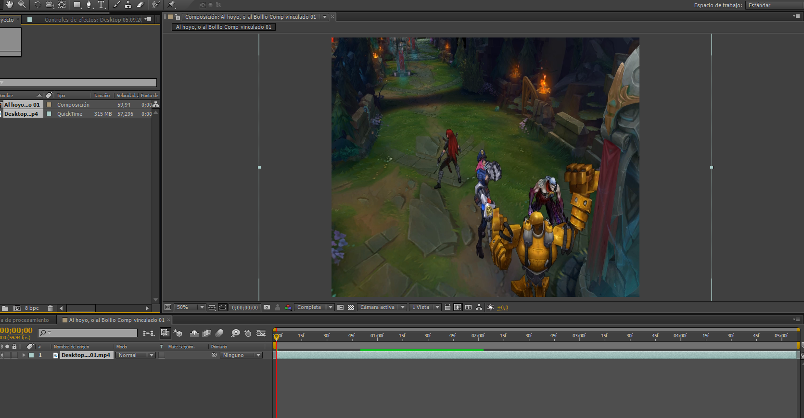Viewport: 804px width, 418px height.
Task: Toggle the transparency grid checkerboard
Action: pyautogui.click(x=351, y=307)
